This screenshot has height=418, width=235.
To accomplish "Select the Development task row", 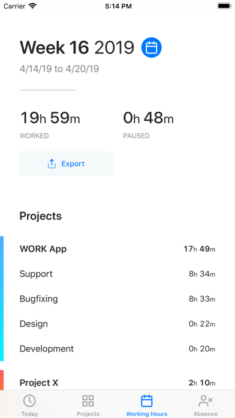I will 117,349.
